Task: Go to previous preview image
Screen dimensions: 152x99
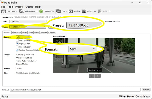Action: pos(92,76)
